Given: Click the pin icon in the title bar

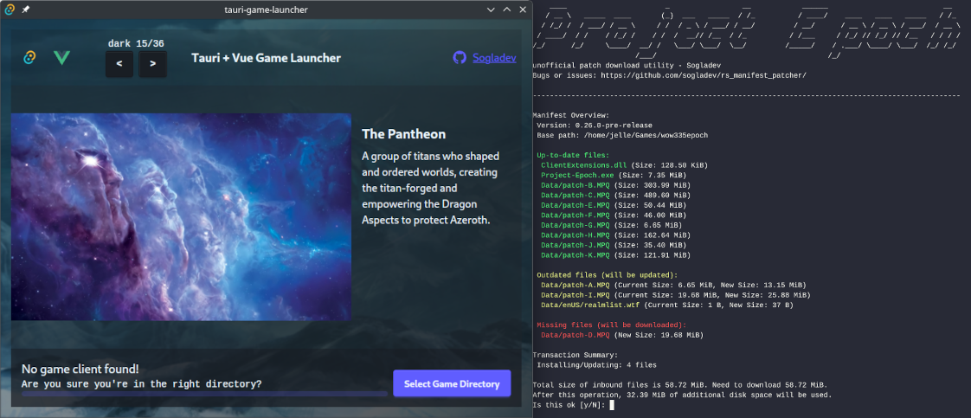Looking at the screenshot, I should coord(25,10).
